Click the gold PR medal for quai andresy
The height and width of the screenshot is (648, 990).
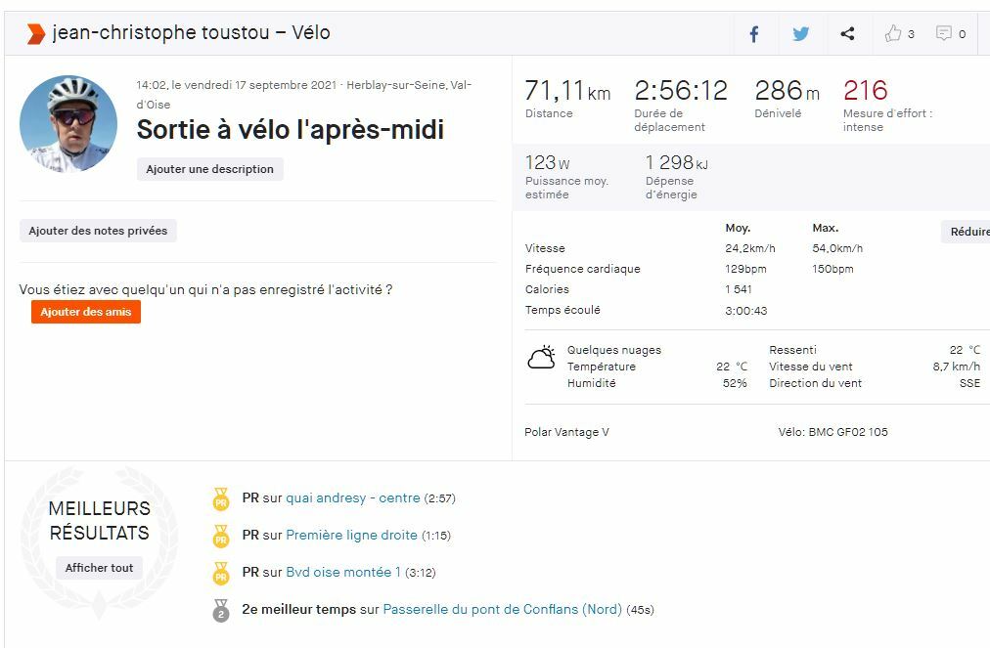click(x=221, y=499)
